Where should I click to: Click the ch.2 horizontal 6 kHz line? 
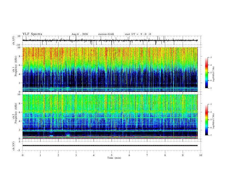[x=110, y=112]
